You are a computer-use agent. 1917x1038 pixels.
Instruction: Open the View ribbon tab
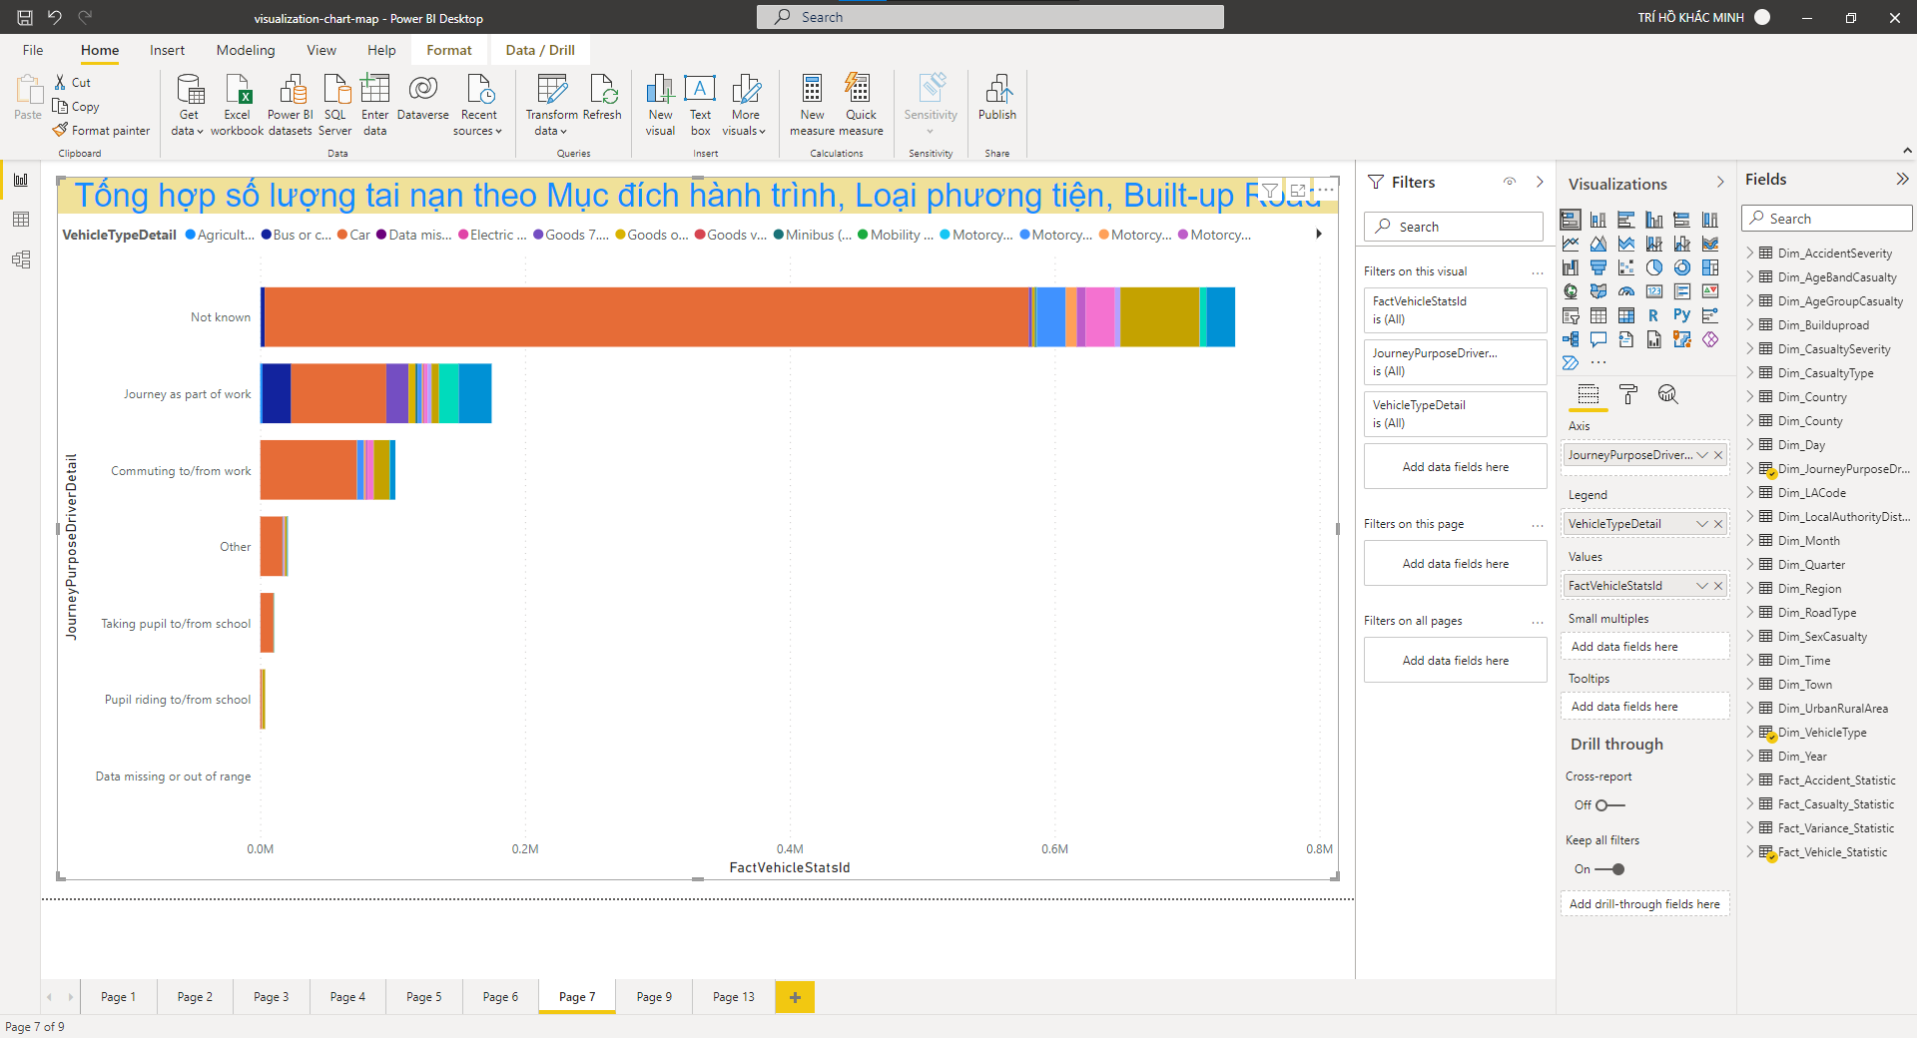tap(321, 50)
